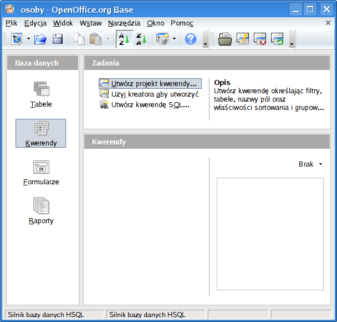Click left status bar 'Silnik bazy danych HSQL'

[x=54, y=315]
